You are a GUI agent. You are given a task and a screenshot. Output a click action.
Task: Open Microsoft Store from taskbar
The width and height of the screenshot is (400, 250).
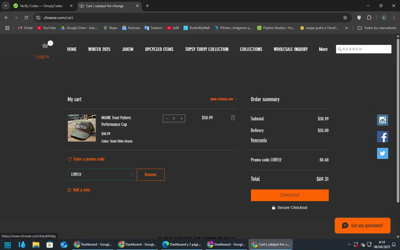click(50, 244)
